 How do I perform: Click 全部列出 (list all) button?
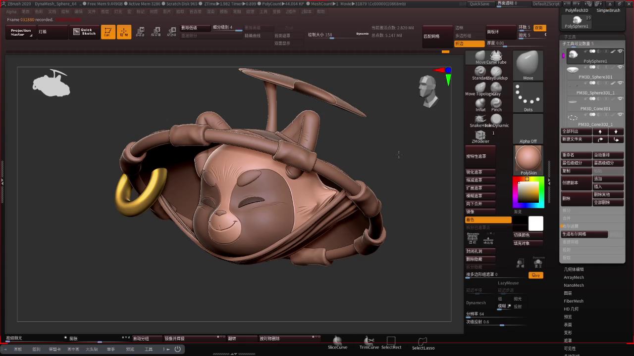577,132
